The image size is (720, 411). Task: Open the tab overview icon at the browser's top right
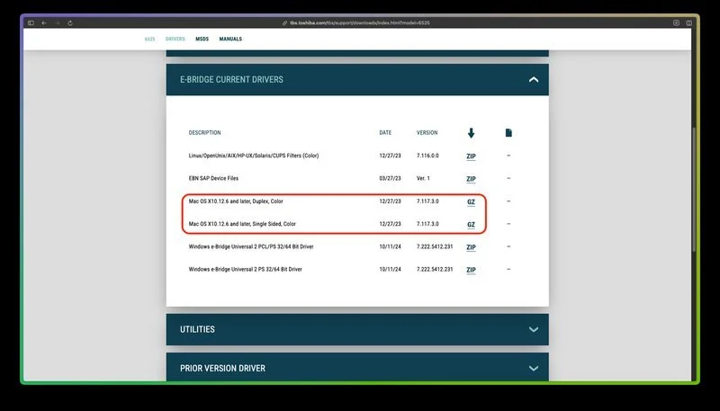point(688,23)
